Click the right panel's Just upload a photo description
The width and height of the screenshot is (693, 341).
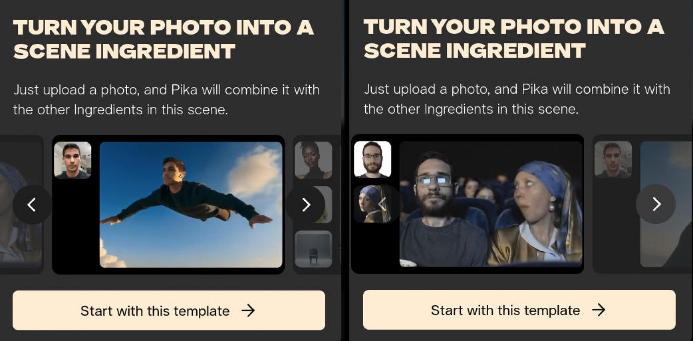(x=517, y=99)
